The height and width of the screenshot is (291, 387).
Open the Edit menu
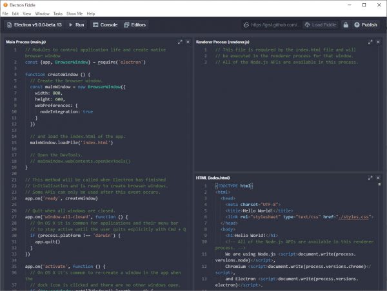(x=15, y=14)
